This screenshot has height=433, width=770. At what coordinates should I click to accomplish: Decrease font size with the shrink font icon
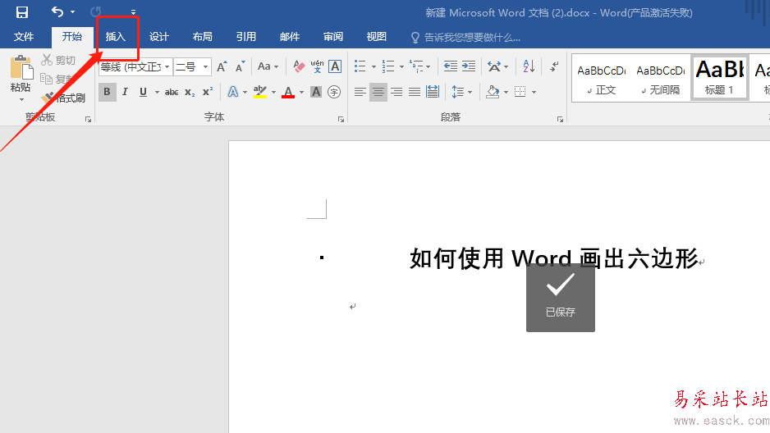(241, 66)
